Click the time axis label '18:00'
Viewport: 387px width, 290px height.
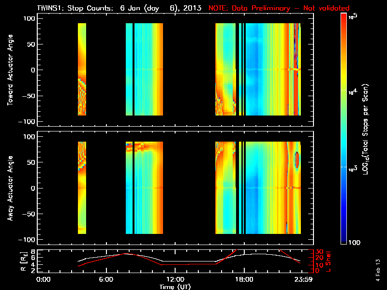tap(244, 279)
